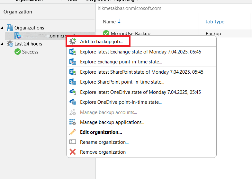The height and width of the screenshot is (179, 252).
Task: Click the Backup job type cell
Action: pyautogui.click(x=213, y=34)
